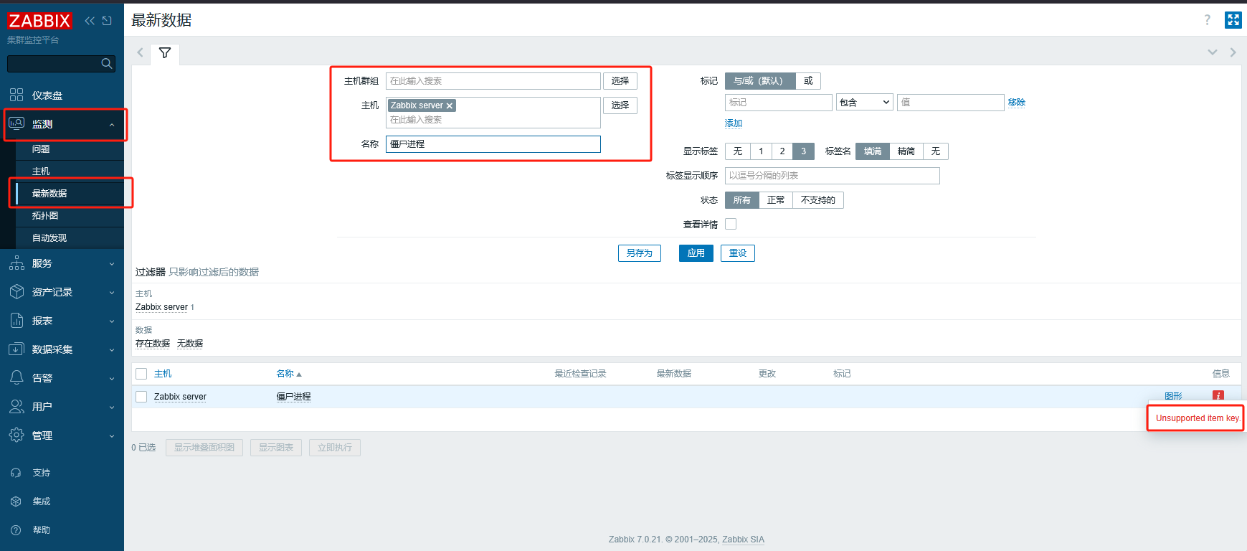Click the 移除 tag link

coord(1017,103)
